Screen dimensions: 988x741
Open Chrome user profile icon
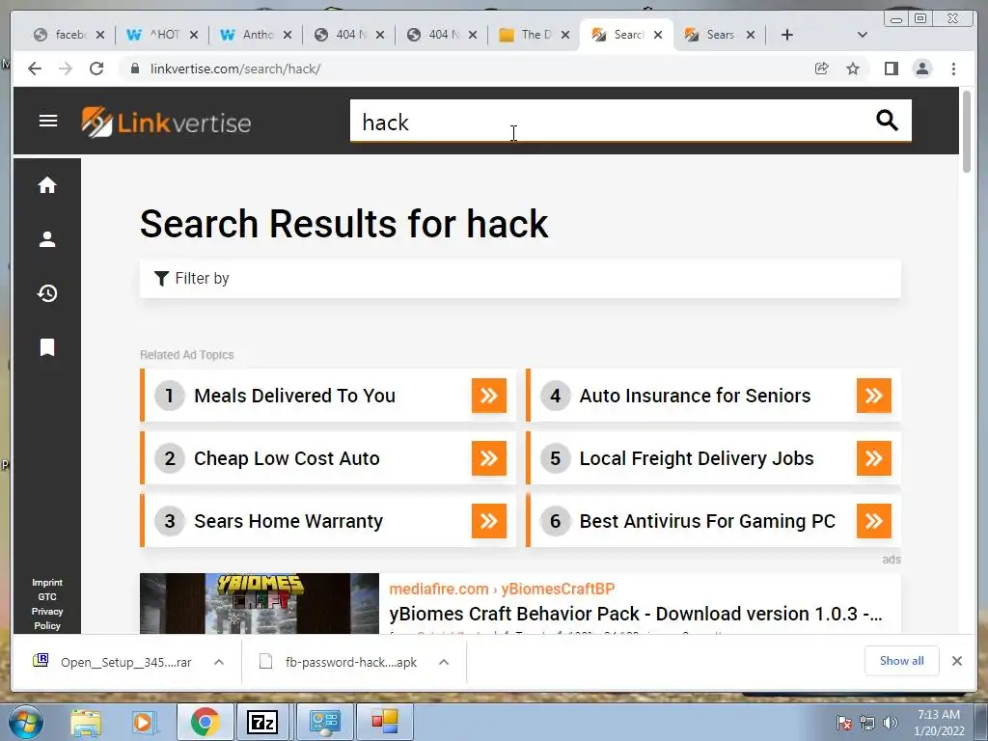922,69
